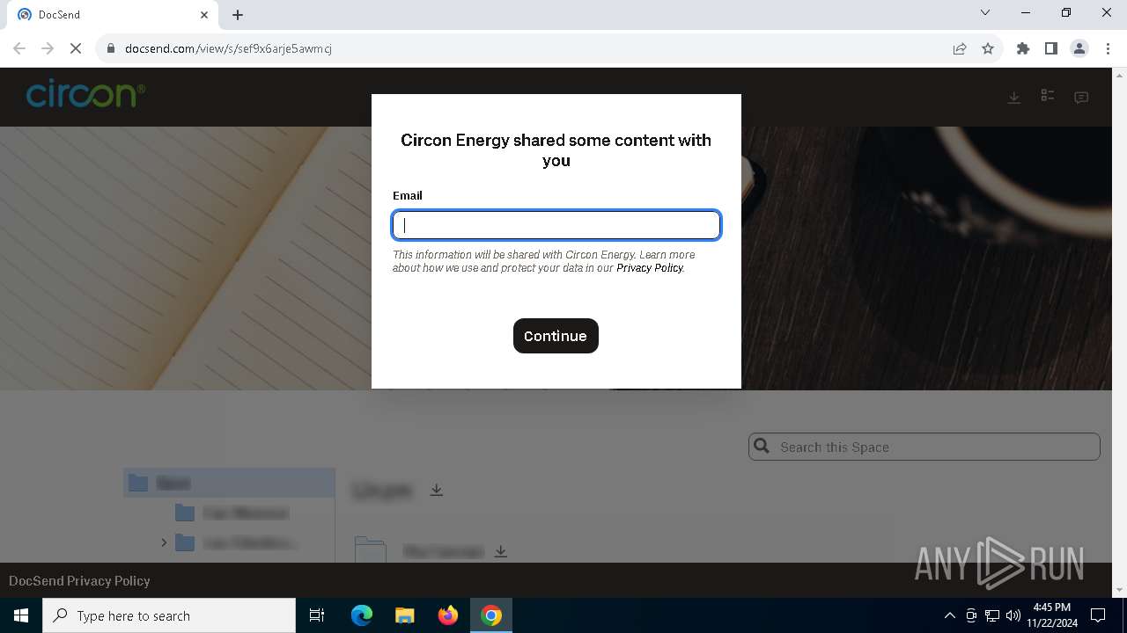View site information lock icon
The width and height of the screenshot is (1127, 633).
tap(111, 48)
